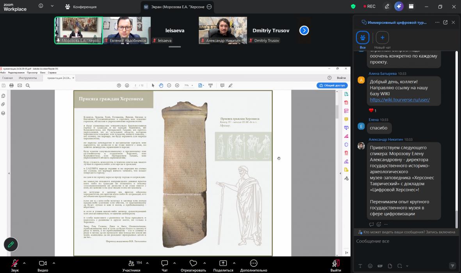The height and width of the screenshot is (273, 461).
Task: Click the green shield security icon
Action: (x=353, y=6)
